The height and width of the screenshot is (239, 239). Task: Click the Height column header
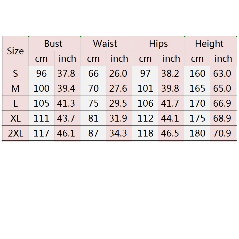tap(209, 44)
